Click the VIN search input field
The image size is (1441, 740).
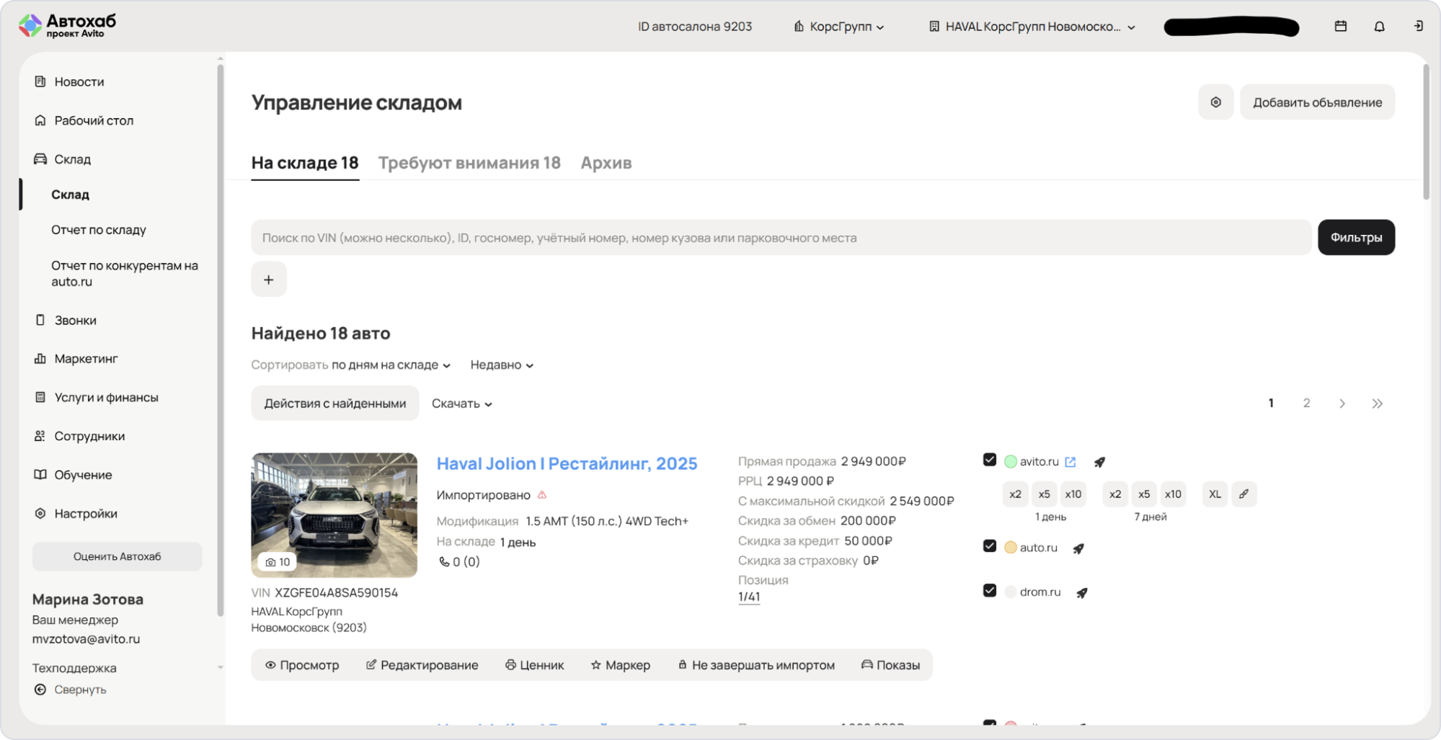tap(781, 238)
